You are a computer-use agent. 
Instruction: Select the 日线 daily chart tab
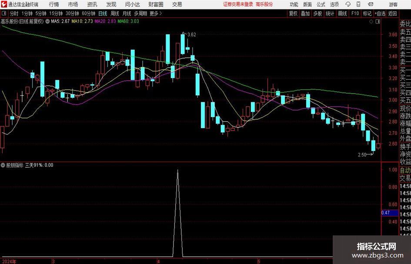click(103, 13)
